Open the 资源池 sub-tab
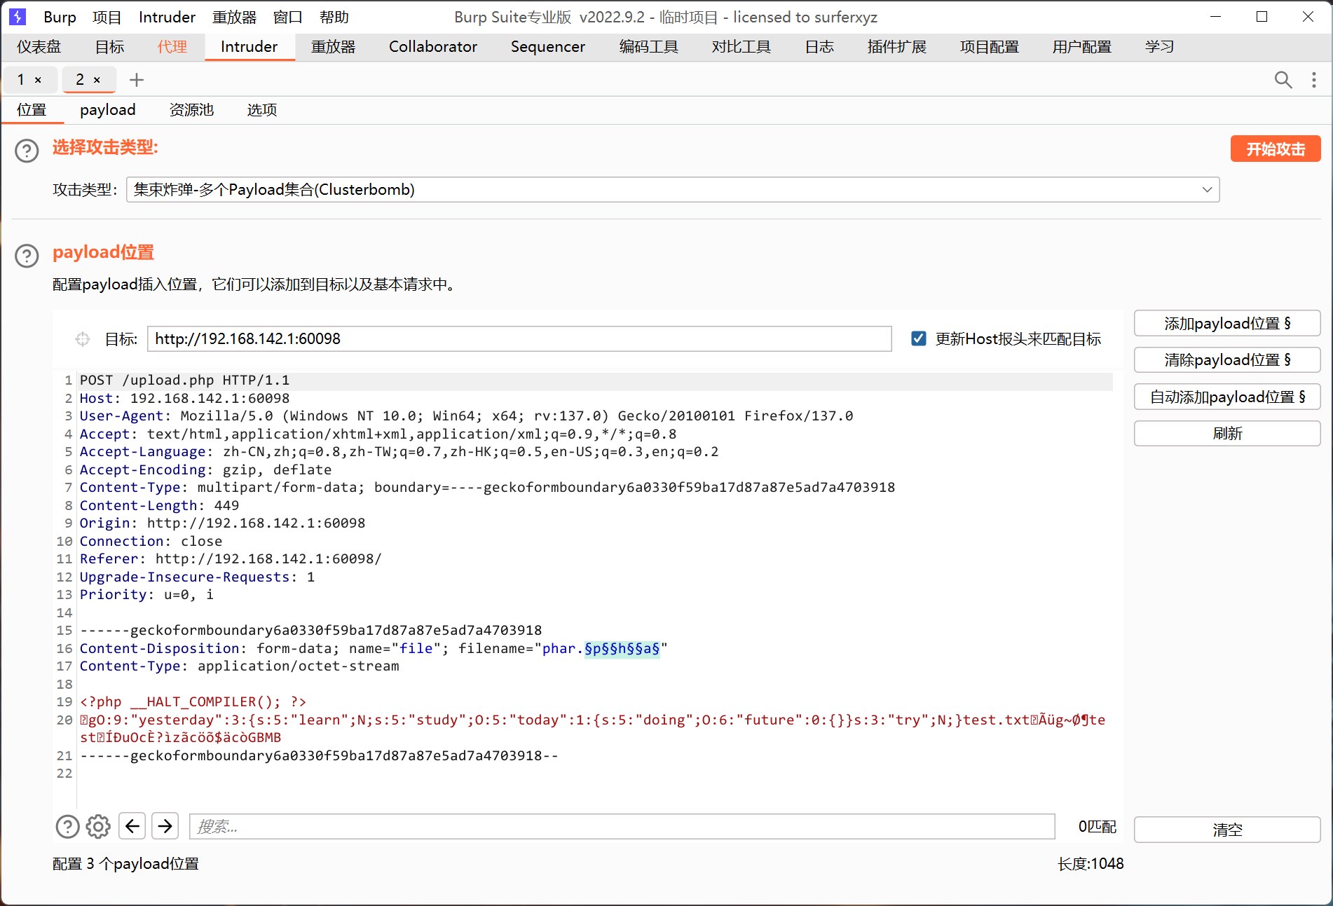Screen dimensions: 1333x906 (191, 110)
